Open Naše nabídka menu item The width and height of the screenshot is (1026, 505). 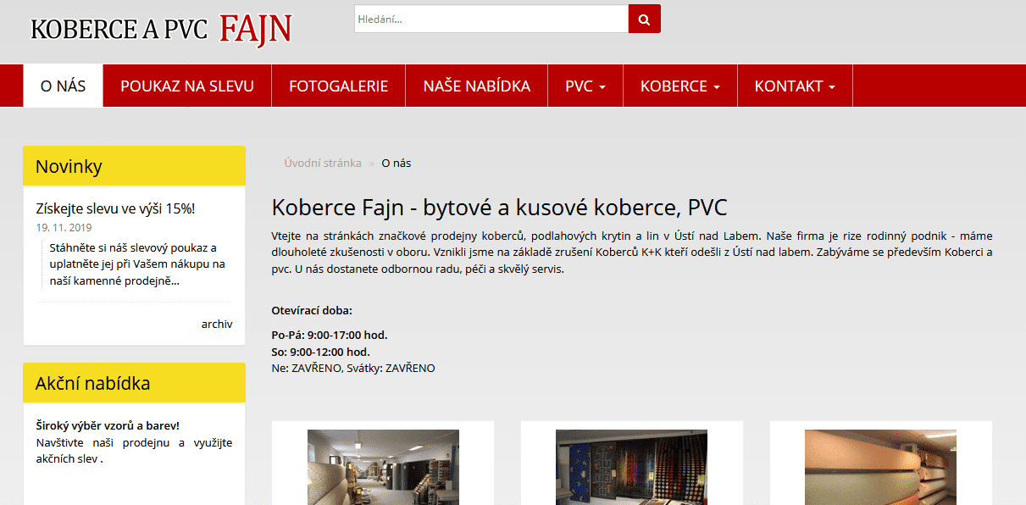coord(477,86)
